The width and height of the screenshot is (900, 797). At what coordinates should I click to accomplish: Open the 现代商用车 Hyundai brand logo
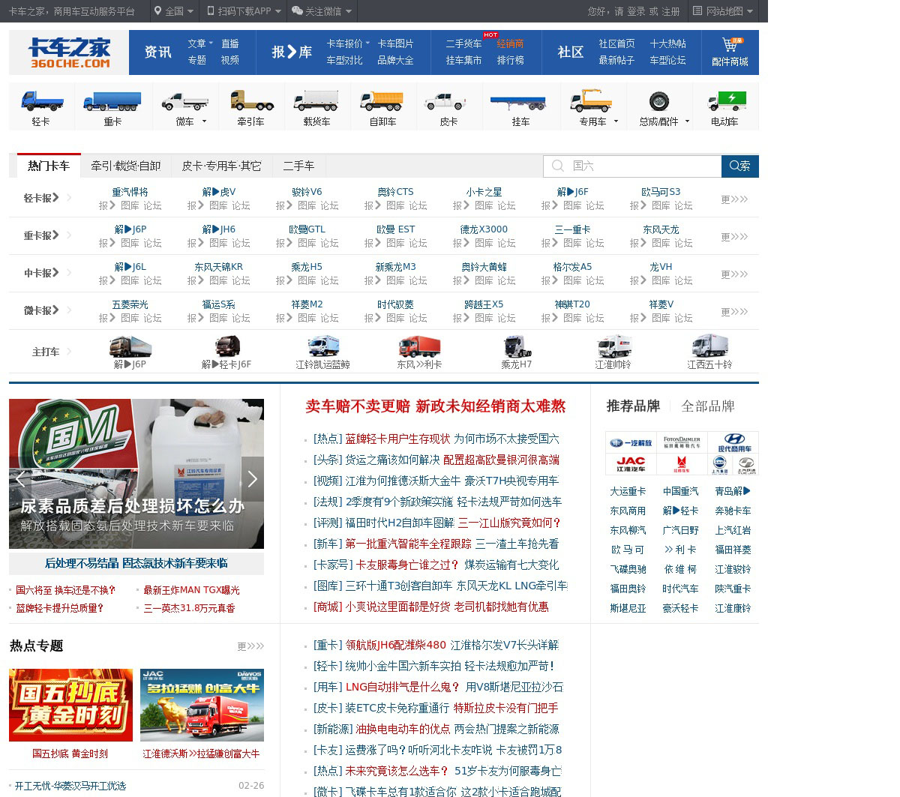(x=733, y=442)
